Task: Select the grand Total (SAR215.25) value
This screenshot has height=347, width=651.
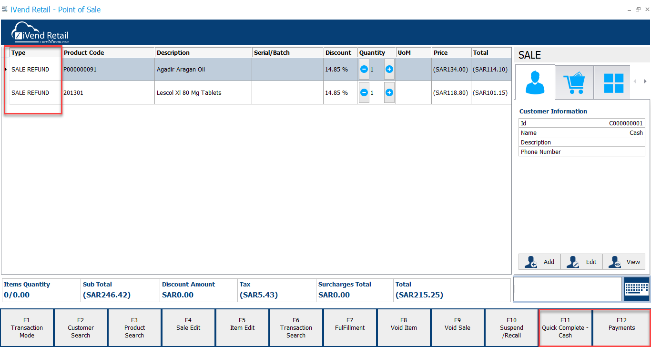Action: (x=419, y=295)
